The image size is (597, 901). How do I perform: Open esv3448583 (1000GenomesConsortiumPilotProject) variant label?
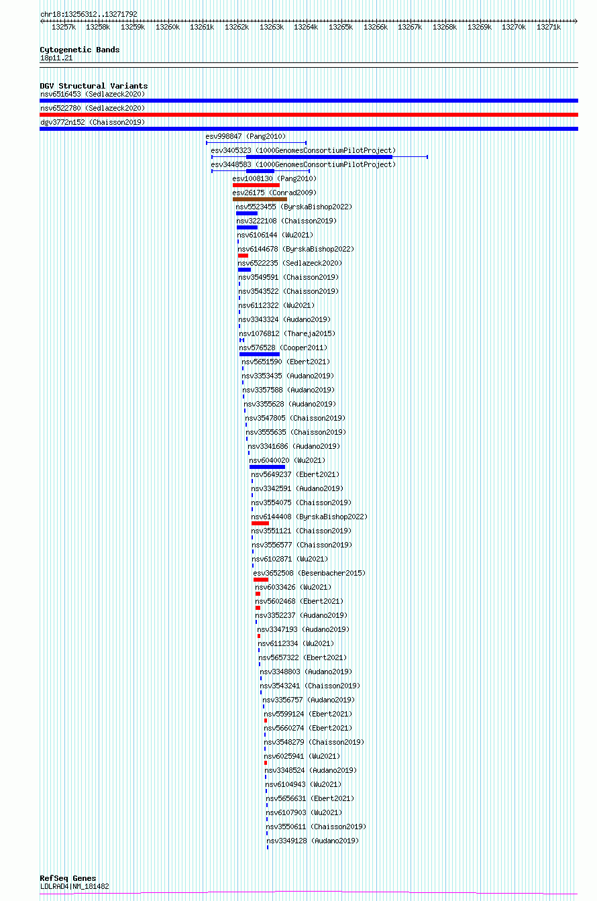click(x=304, y=164)
